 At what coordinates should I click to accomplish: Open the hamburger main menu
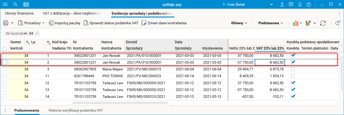[5, 4]
